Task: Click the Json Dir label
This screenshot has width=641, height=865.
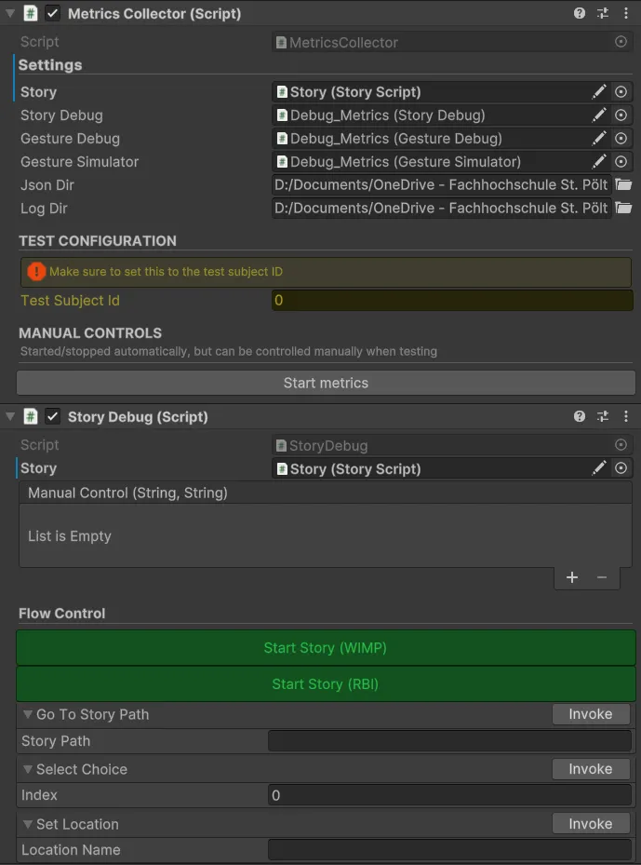Action: coord(47,184)
